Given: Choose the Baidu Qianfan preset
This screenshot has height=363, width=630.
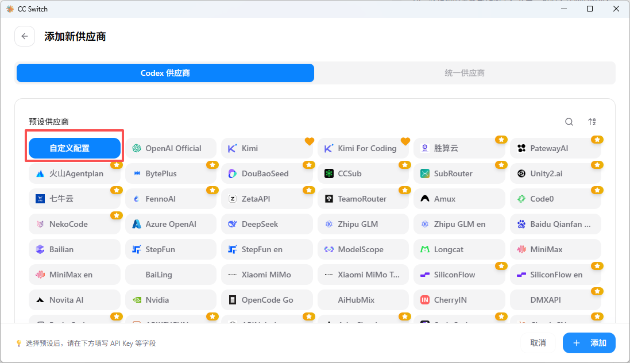Looking at the screenshot, I should coord(556,224).
